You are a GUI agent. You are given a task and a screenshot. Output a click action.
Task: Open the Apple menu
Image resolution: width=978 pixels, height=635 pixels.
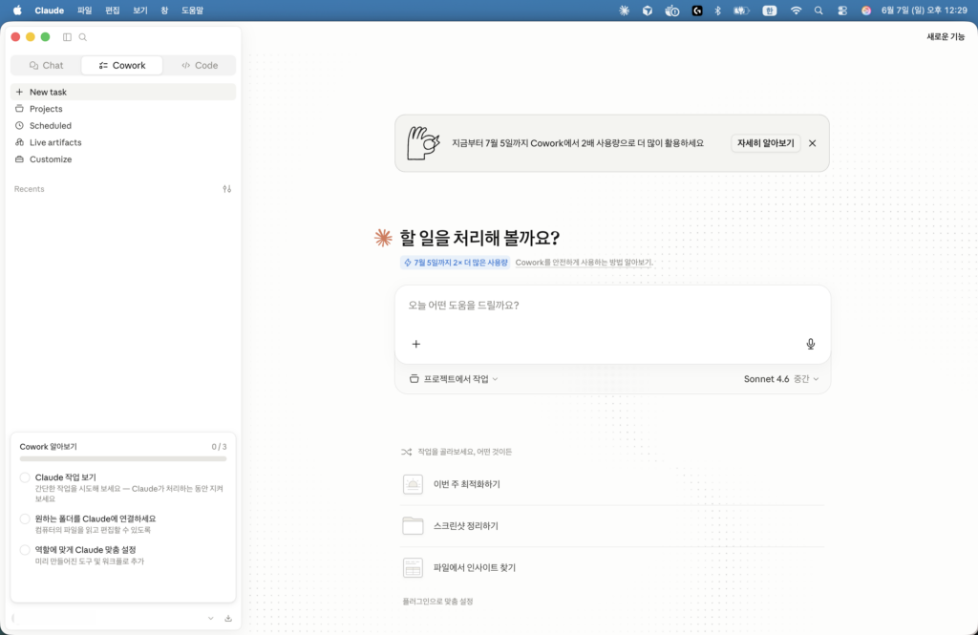coord(17,11)
